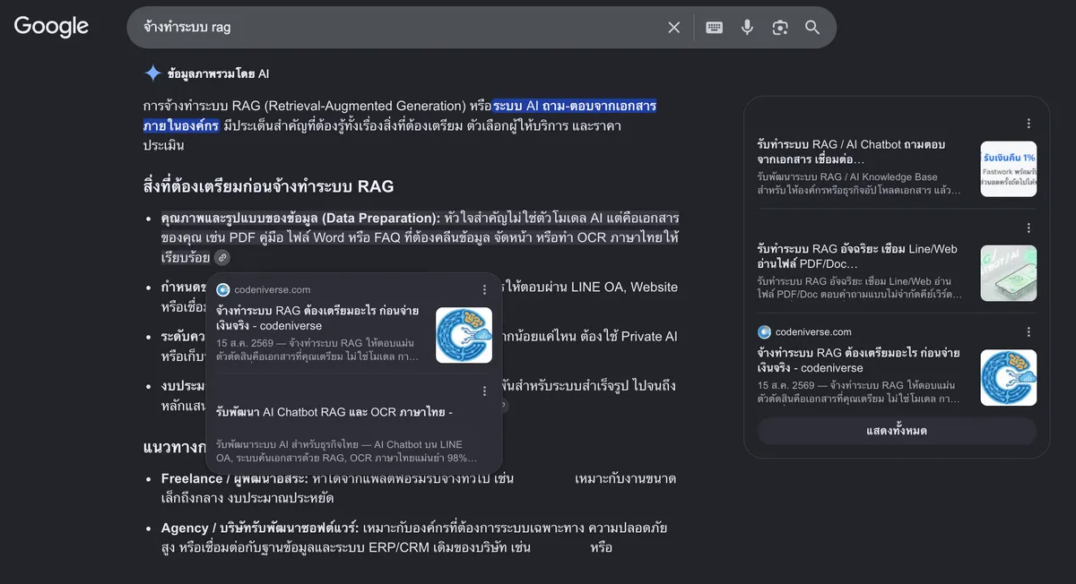Open the Fastwork รับเงินคืน 1% thumbnail
This screenshot has height=584, width=1076.
click(1009, 169)
